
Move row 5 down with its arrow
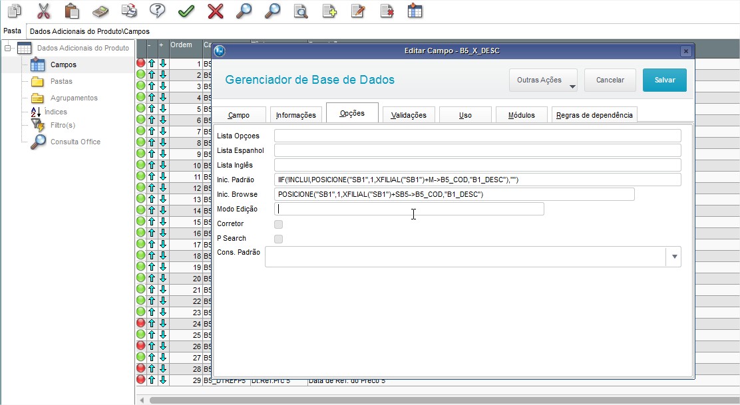(x=163, y=108)
